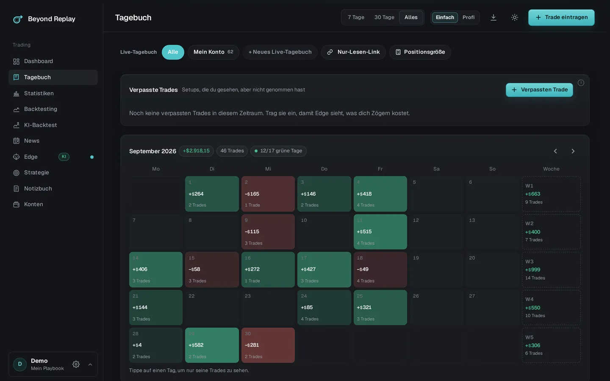Viewport: 610px width, 381px height.
Task: Select the 7 Tage range
Action: point(356,17)
